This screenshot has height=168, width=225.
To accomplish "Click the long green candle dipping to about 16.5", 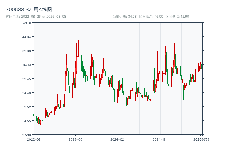I will pyautogui.click(x=116, y=109).
